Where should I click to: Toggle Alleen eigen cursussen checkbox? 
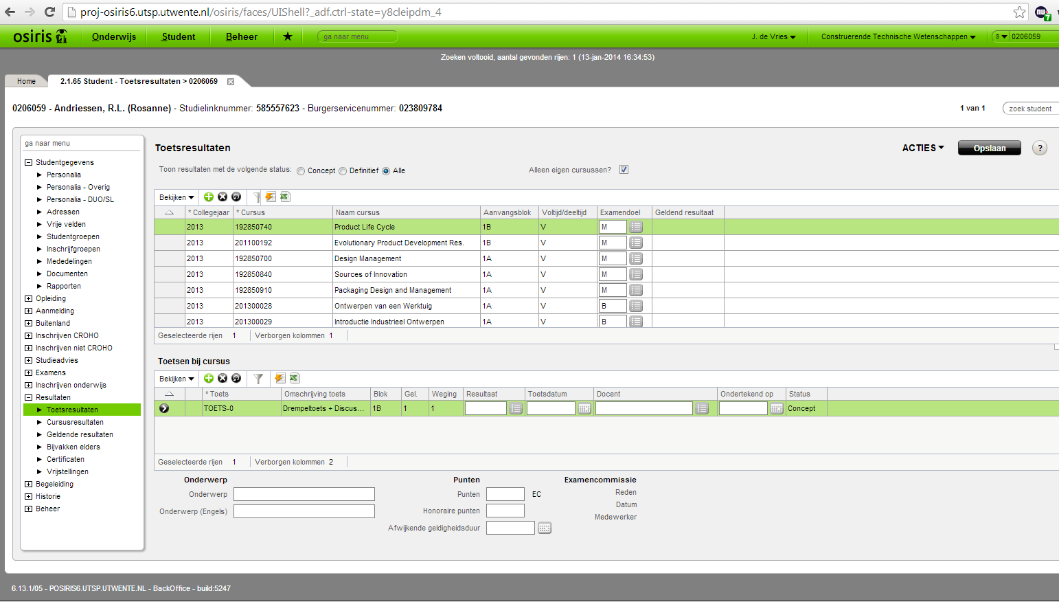[x=624, y=170]
